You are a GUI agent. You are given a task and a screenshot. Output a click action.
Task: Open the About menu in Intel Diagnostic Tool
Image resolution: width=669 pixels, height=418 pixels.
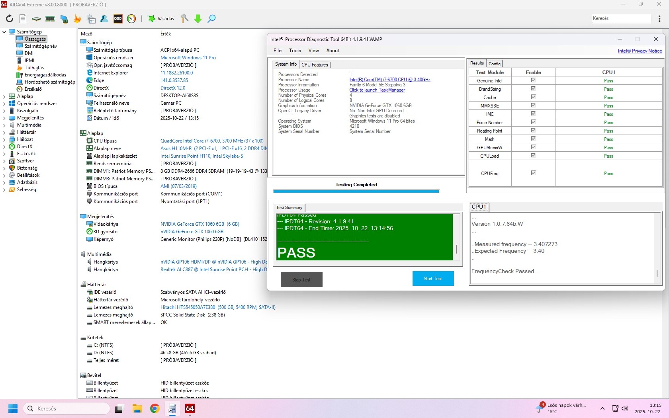[x=333, y=51]
